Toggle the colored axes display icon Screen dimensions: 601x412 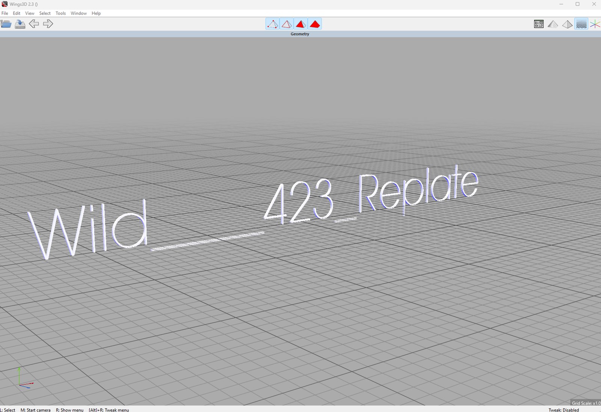(x=595, y=24)
